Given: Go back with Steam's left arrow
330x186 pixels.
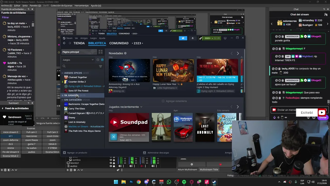Looking at the screenshot, I should [x=64, y=43].
